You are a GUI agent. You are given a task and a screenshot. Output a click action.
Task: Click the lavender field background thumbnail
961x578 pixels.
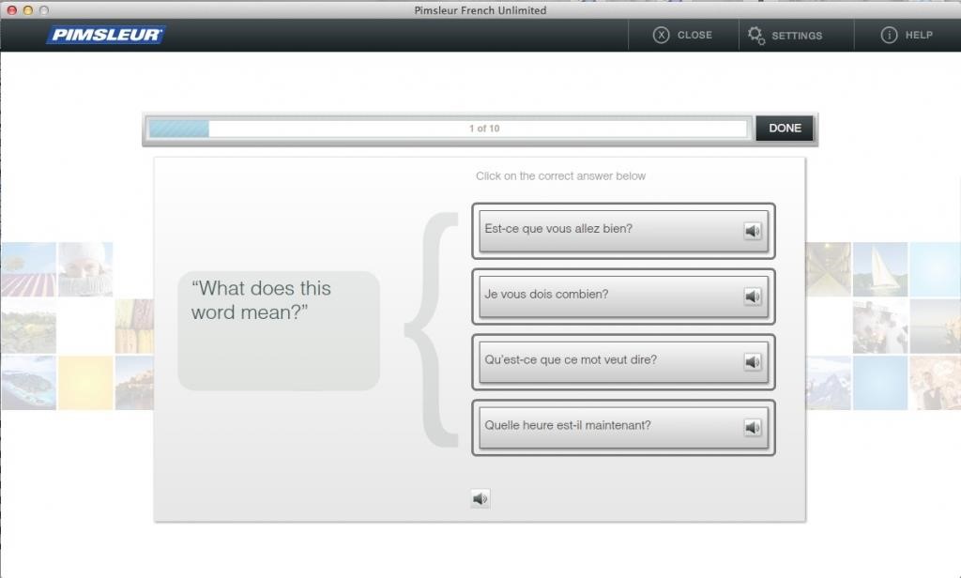[x=28, y=269]
